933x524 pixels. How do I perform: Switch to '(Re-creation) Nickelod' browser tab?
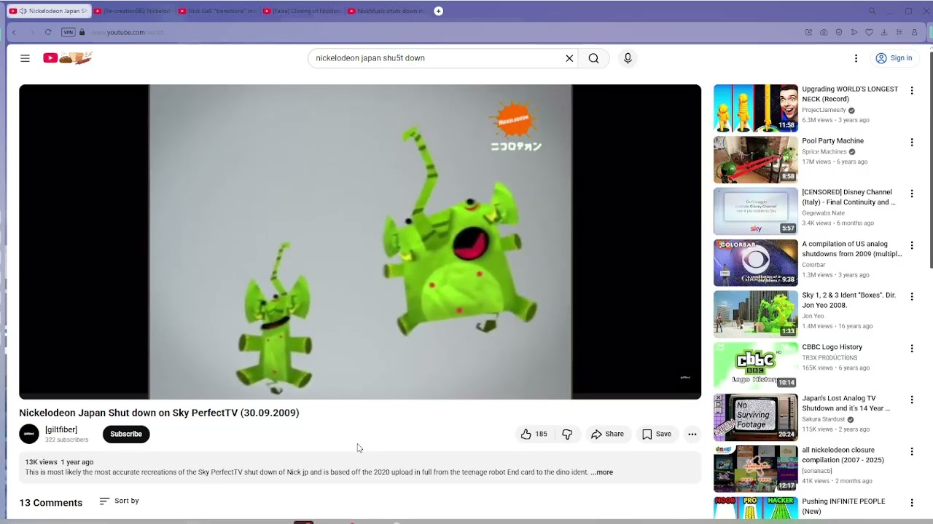click(133, 11)
